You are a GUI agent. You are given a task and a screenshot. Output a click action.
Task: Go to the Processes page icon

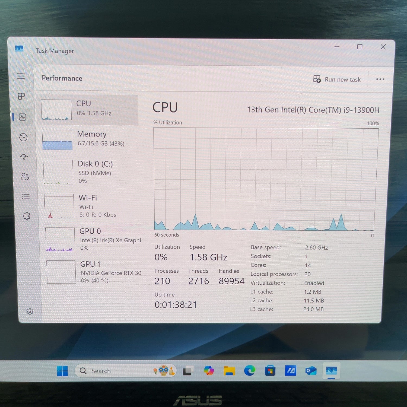click(21, 96)
